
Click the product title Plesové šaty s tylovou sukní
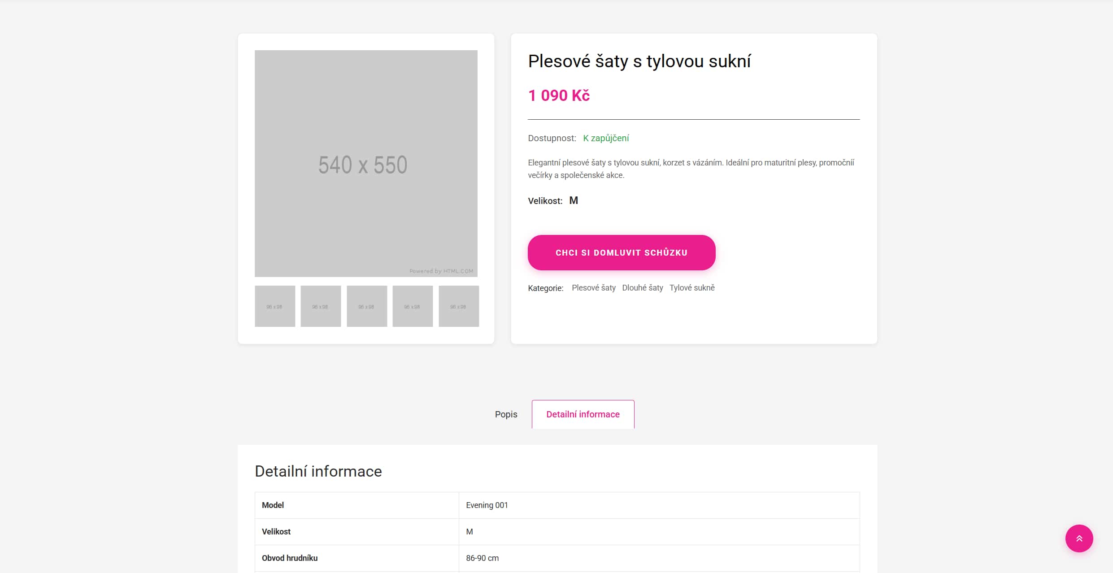coord(639,61)
